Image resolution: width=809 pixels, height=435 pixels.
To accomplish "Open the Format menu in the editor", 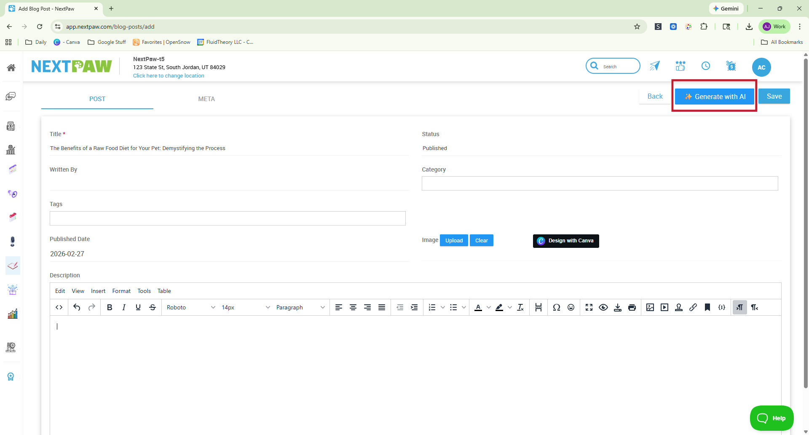I will tap(121, 291).
